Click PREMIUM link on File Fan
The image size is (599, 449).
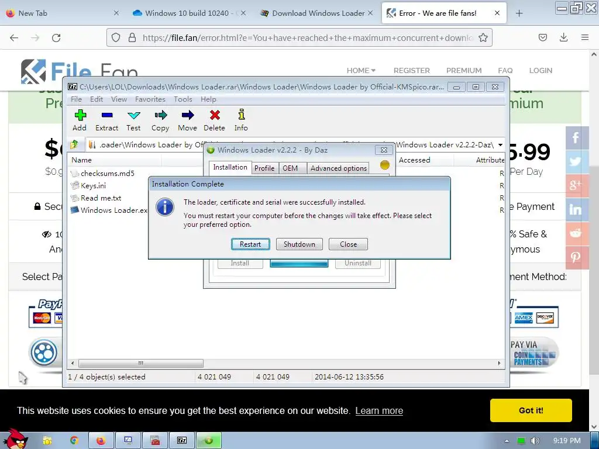click(464, 71)
